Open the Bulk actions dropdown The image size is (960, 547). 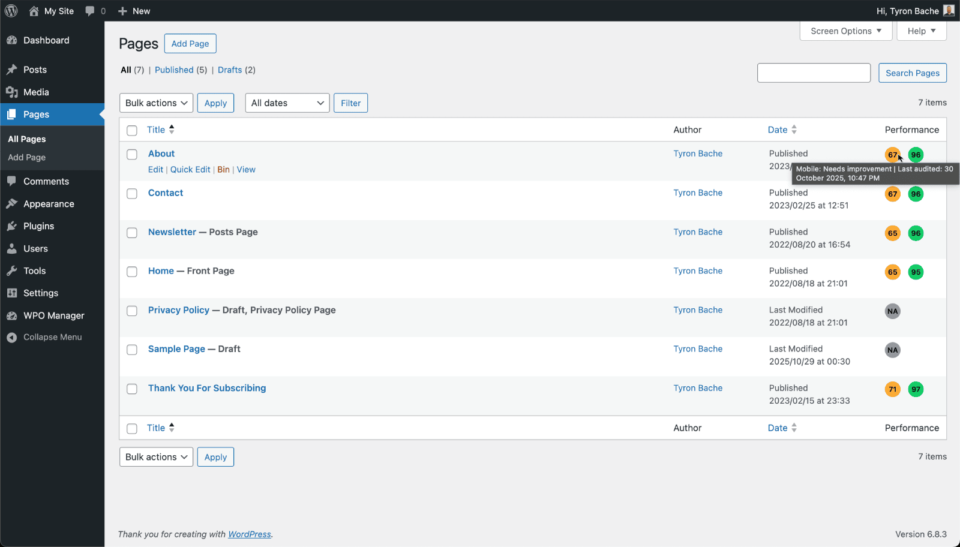(x=155, y=103)
